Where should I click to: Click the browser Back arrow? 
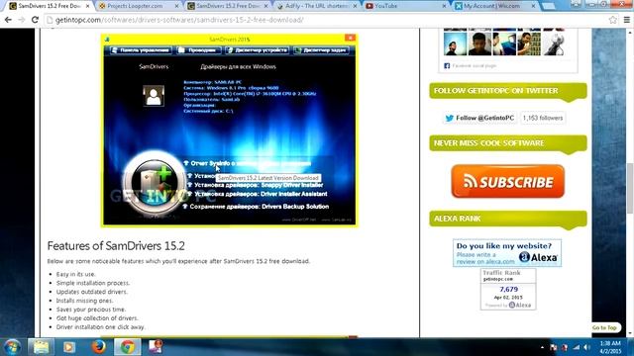(x=8, y=20)
